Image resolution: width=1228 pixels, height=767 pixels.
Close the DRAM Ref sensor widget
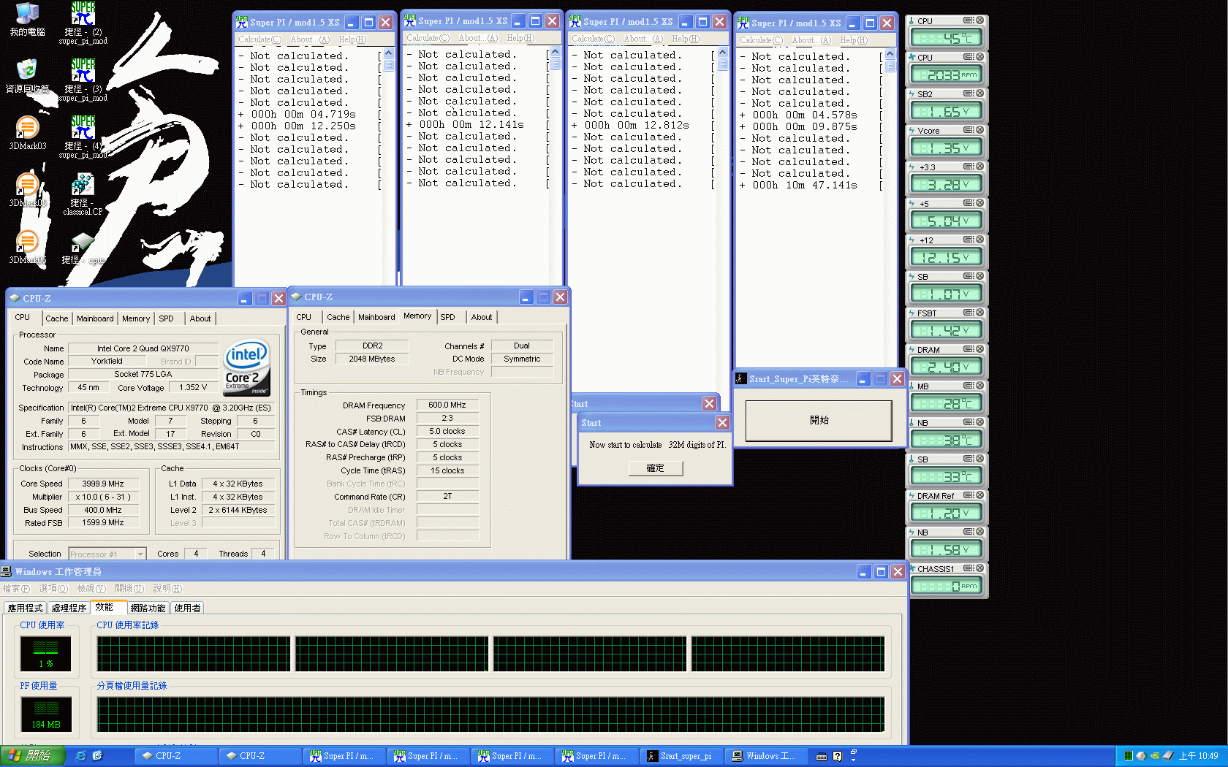coord(979,495)
